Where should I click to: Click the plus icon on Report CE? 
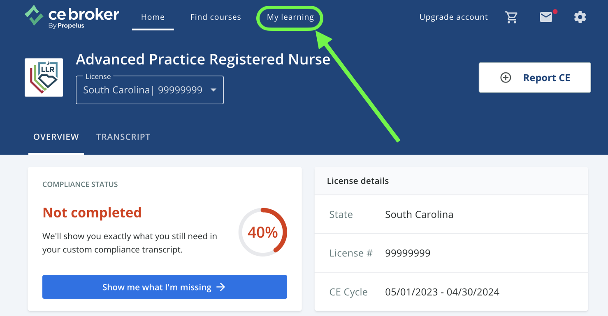coord(505,78)
